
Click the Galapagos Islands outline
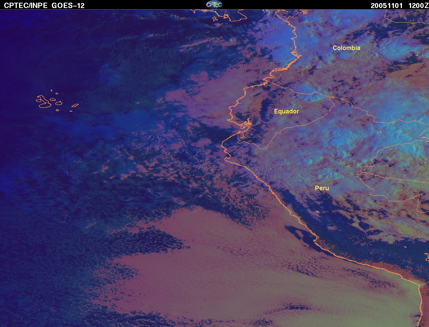57,101
